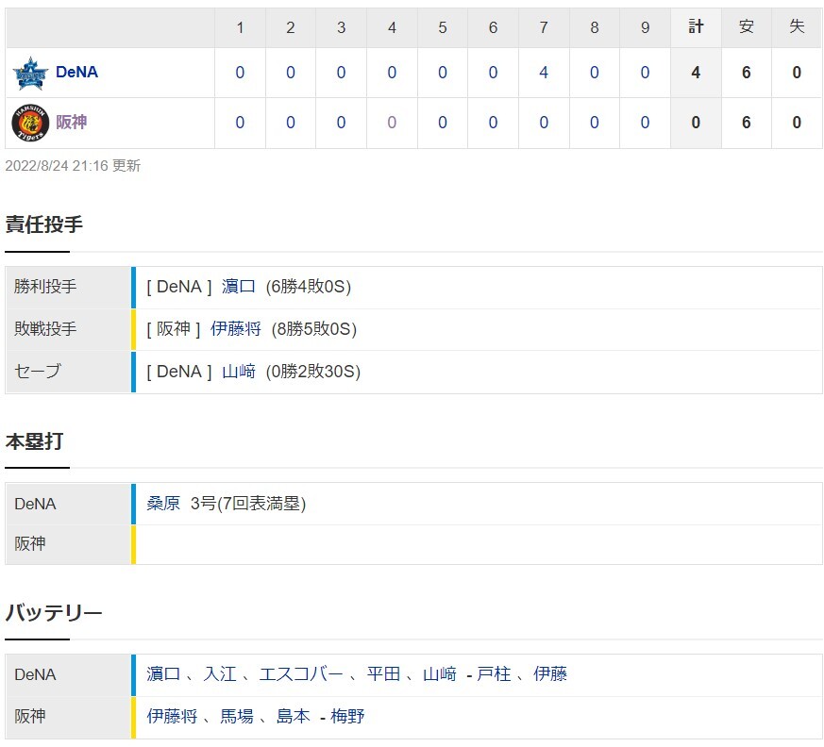The height and width of the screenshot is (747, 824).
Task: Click DeNA's 7th inning score of 4
Action: [x=544, y=73]
